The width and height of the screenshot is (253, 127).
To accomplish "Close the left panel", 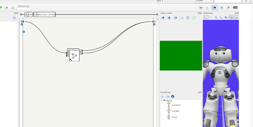I will point(17,13).
